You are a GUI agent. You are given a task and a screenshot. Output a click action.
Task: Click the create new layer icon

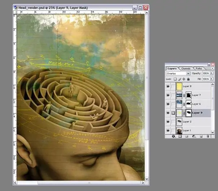201,136
